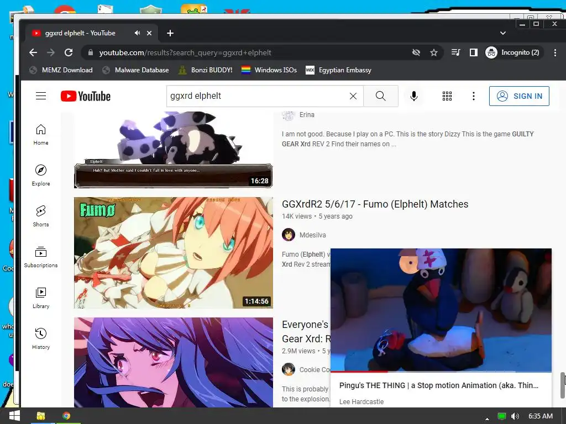Go back with the browser back arrow

click(x=33, y=52)
